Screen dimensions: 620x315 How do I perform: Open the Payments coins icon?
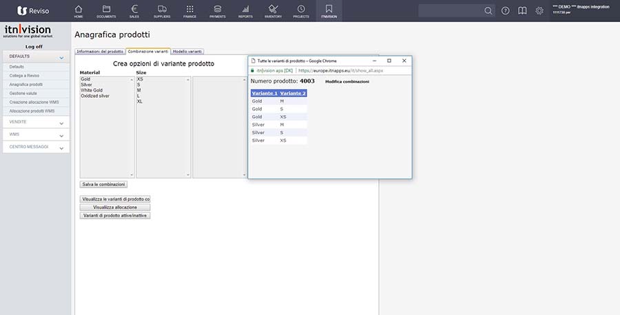(218, 10)
